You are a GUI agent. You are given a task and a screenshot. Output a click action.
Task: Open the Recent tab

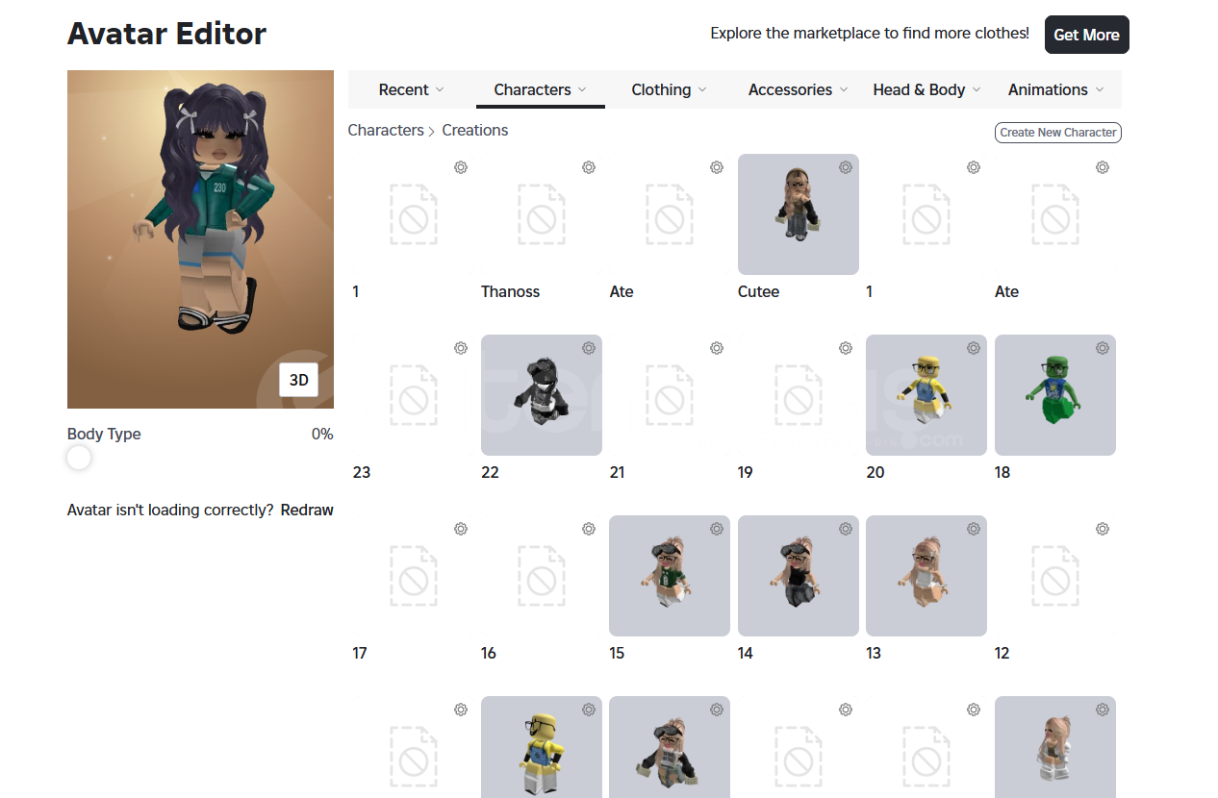[412, 89]
